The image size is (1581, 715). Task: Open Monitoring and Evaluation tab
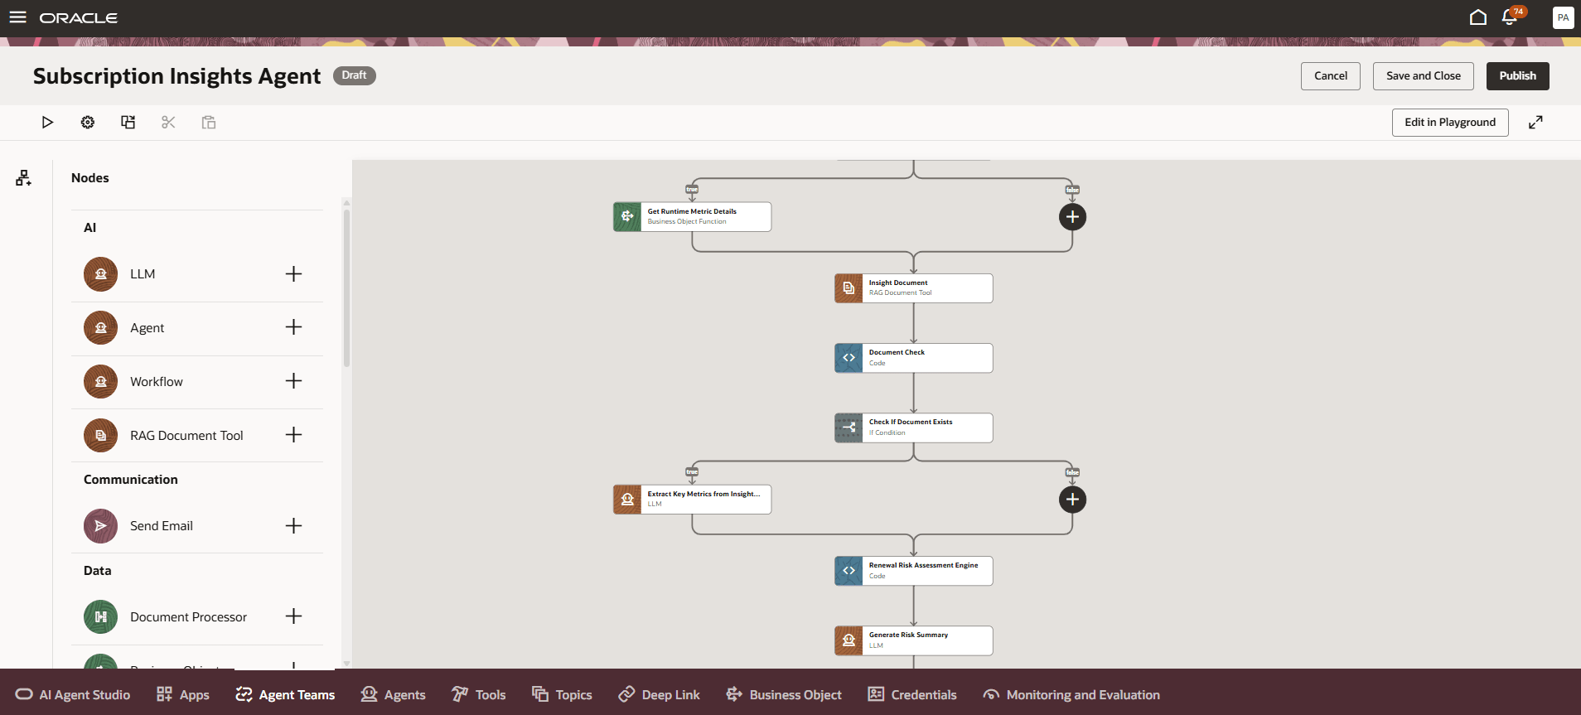point(1071,695)
